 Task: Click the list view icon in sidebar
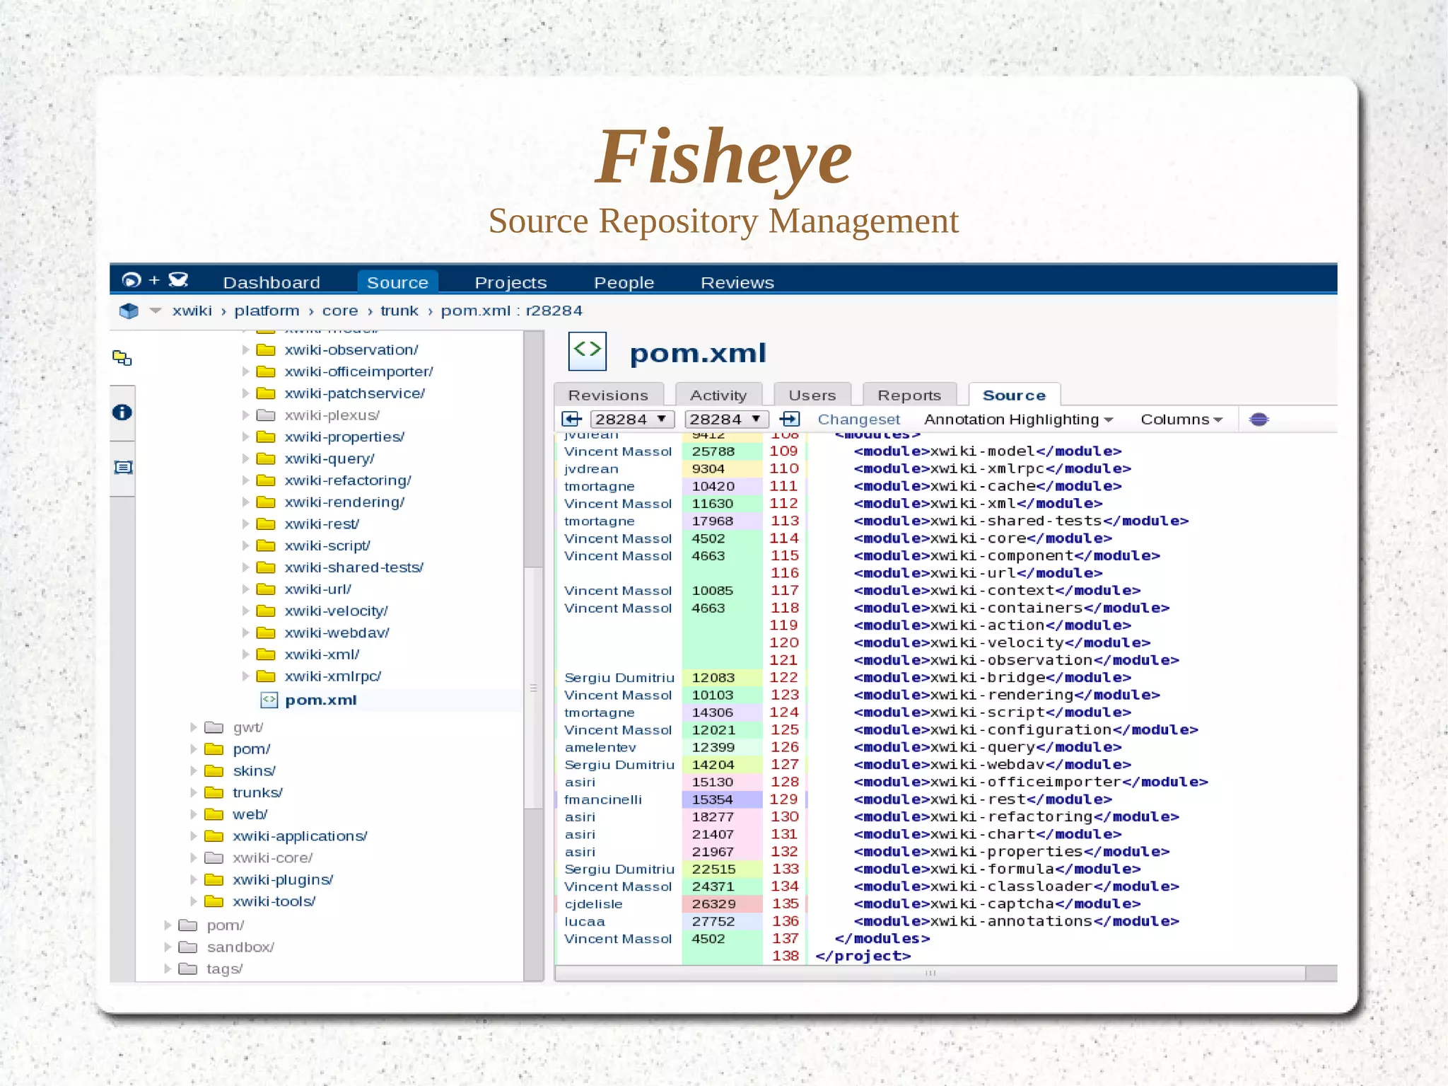(x=123, y=468)
